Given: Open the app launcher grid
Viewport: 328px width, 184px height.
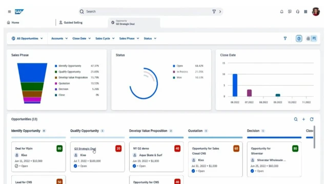Looking at the screenshot, I should (x=305, y=12).
